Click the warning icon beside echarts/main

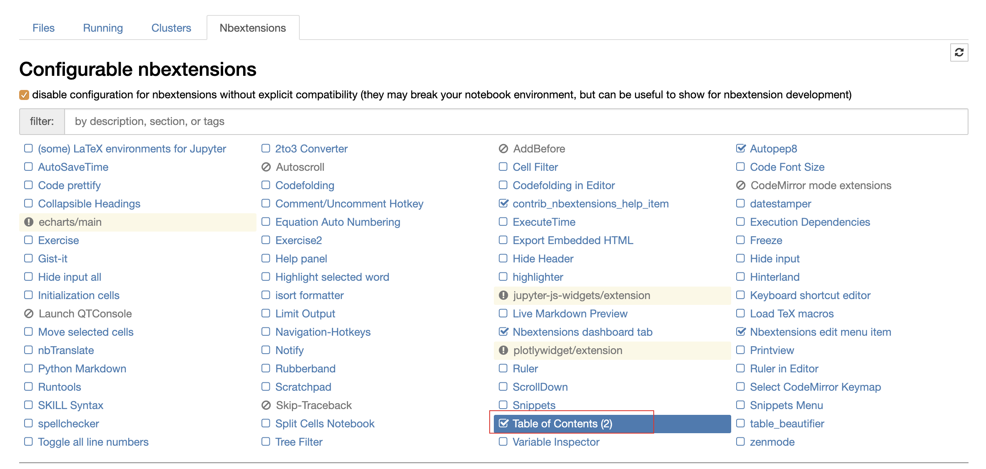pyautogui.click(x=29, y=222)
